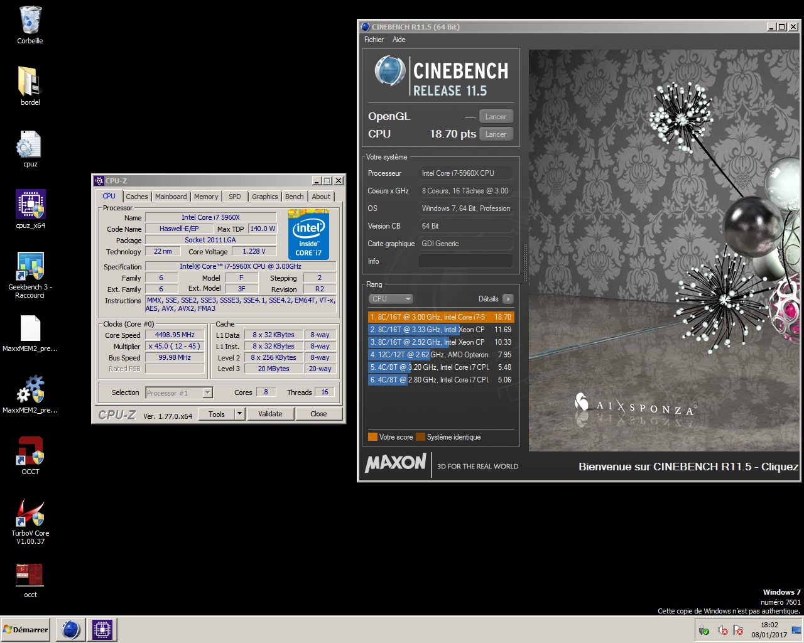Viewport: 804px width, 643px height.
Task: Open the CPU ranking dropdown in Cinebench
Action: (390, 299)
